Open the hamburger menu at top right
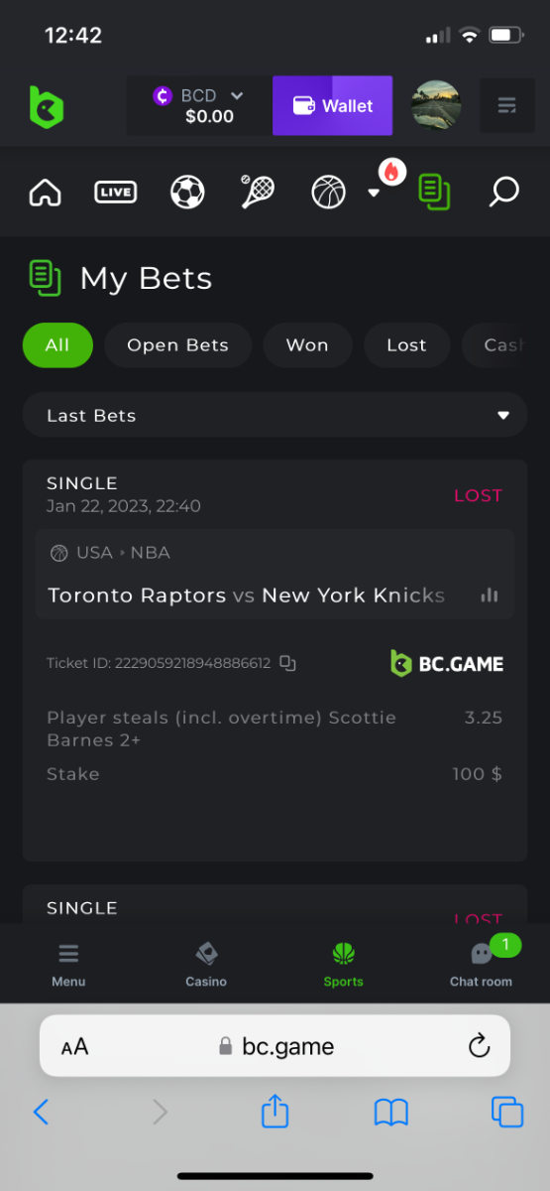The image size is (550, 1191). (x=507, y=105)
